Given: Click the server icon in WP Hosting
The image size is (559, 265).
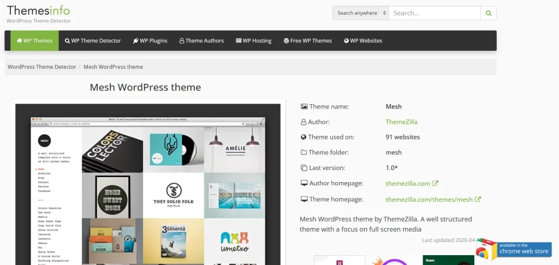Looking at the screenshot, I should click(x=239, y=40).
